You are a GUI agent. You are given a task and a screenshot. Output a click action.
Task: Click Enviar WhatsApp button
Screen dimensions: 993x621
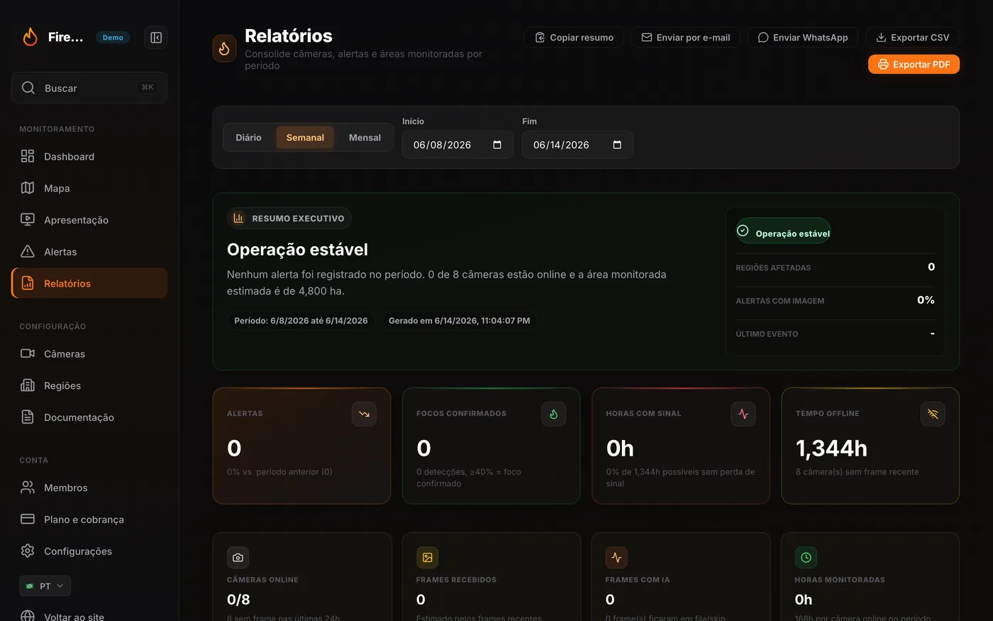pos(803,38)
